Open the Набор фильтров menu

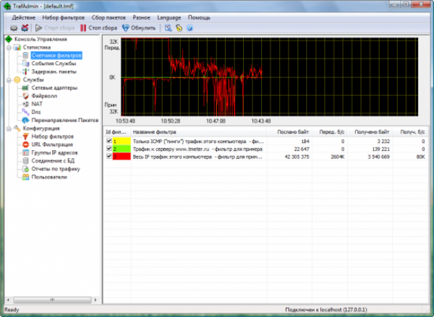63,17
